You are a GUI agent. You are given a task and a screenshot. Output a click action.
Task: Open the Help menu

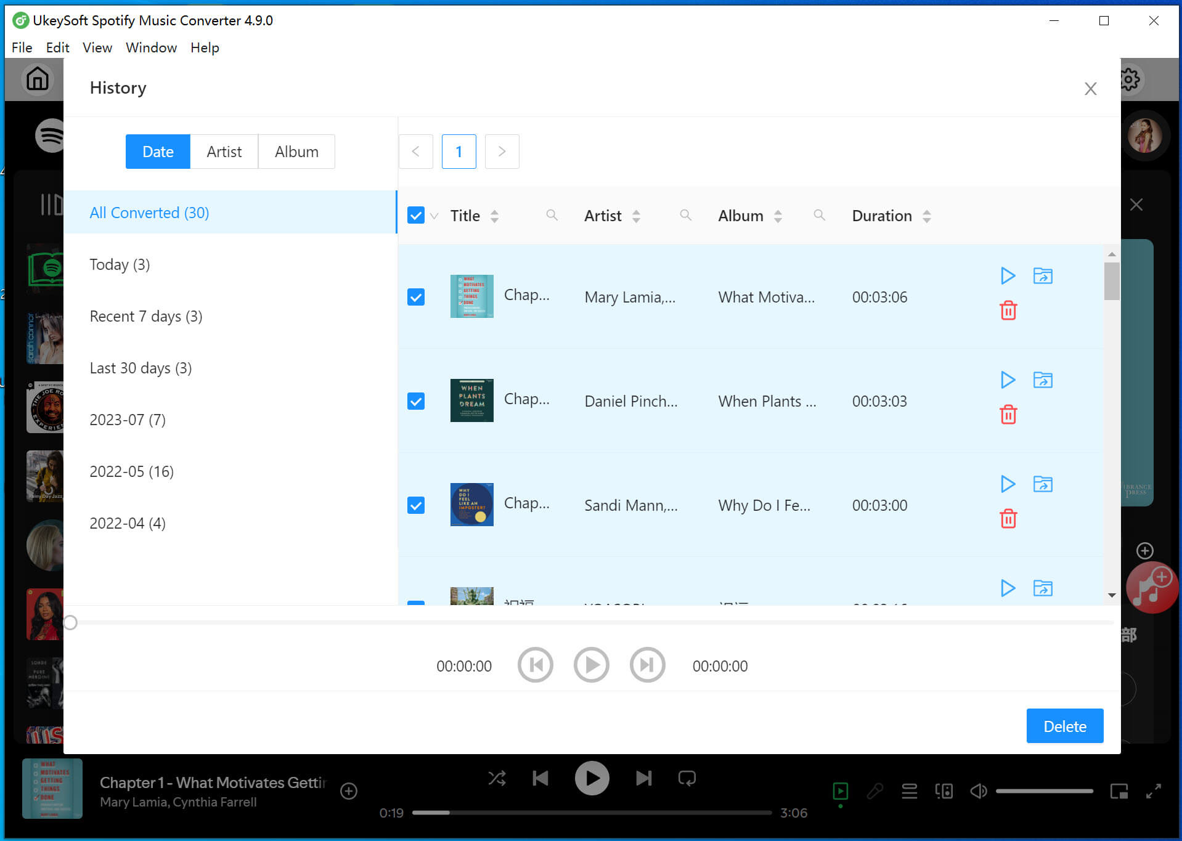pos(205,47)
